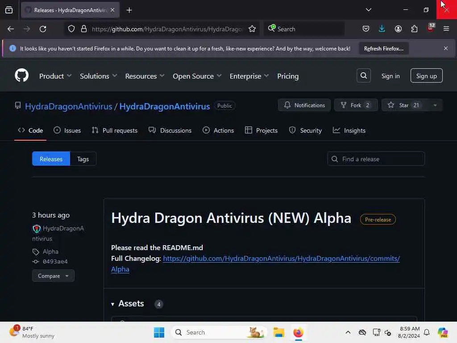Image resolution: width=457 pixels, height=343 pixels.
Task: Click the extension icon with 12 badge
Action: pos(431,28)
